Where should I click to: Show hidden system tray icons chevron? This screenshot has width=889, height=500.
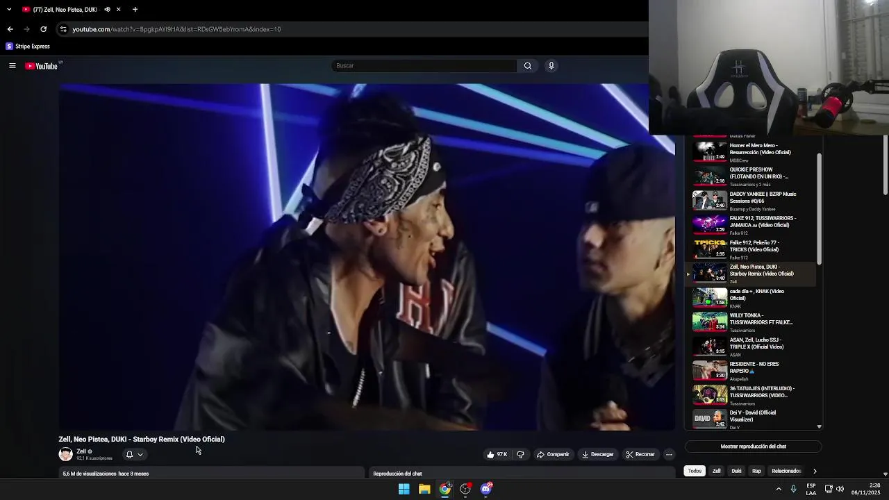pos(779,489)
